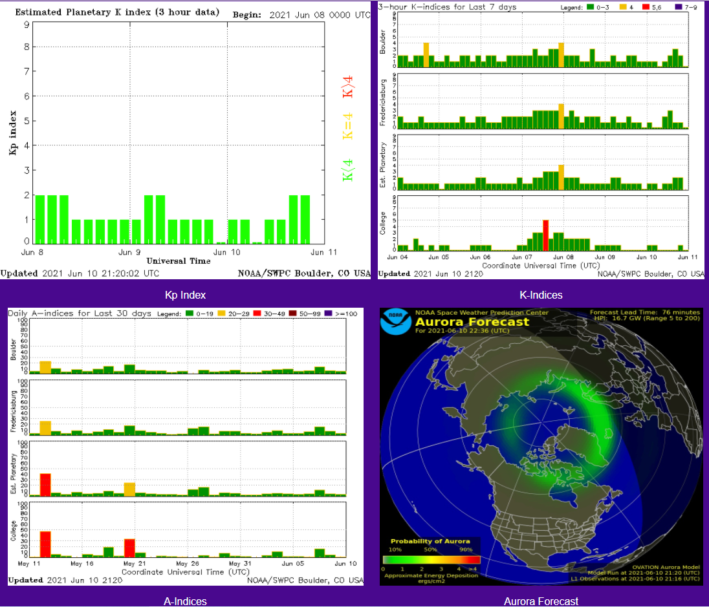Image resolution: width=709 pixels, height=607 pixels.
Task: Click the yellow K=4 label on Kp chart
Action: (348, 126)
